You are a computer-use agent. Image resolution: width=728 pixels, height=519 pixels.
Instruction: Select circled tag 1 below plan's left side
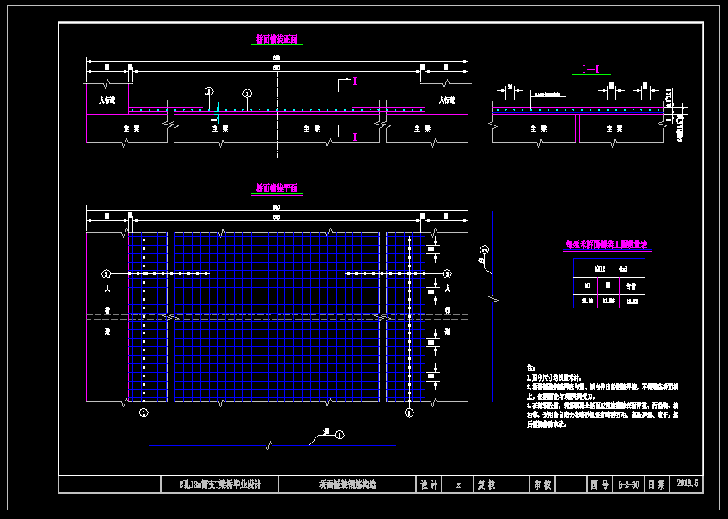(144, 412)
